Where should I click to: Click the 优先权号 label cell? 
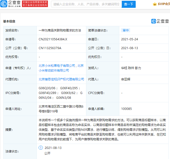20,57
